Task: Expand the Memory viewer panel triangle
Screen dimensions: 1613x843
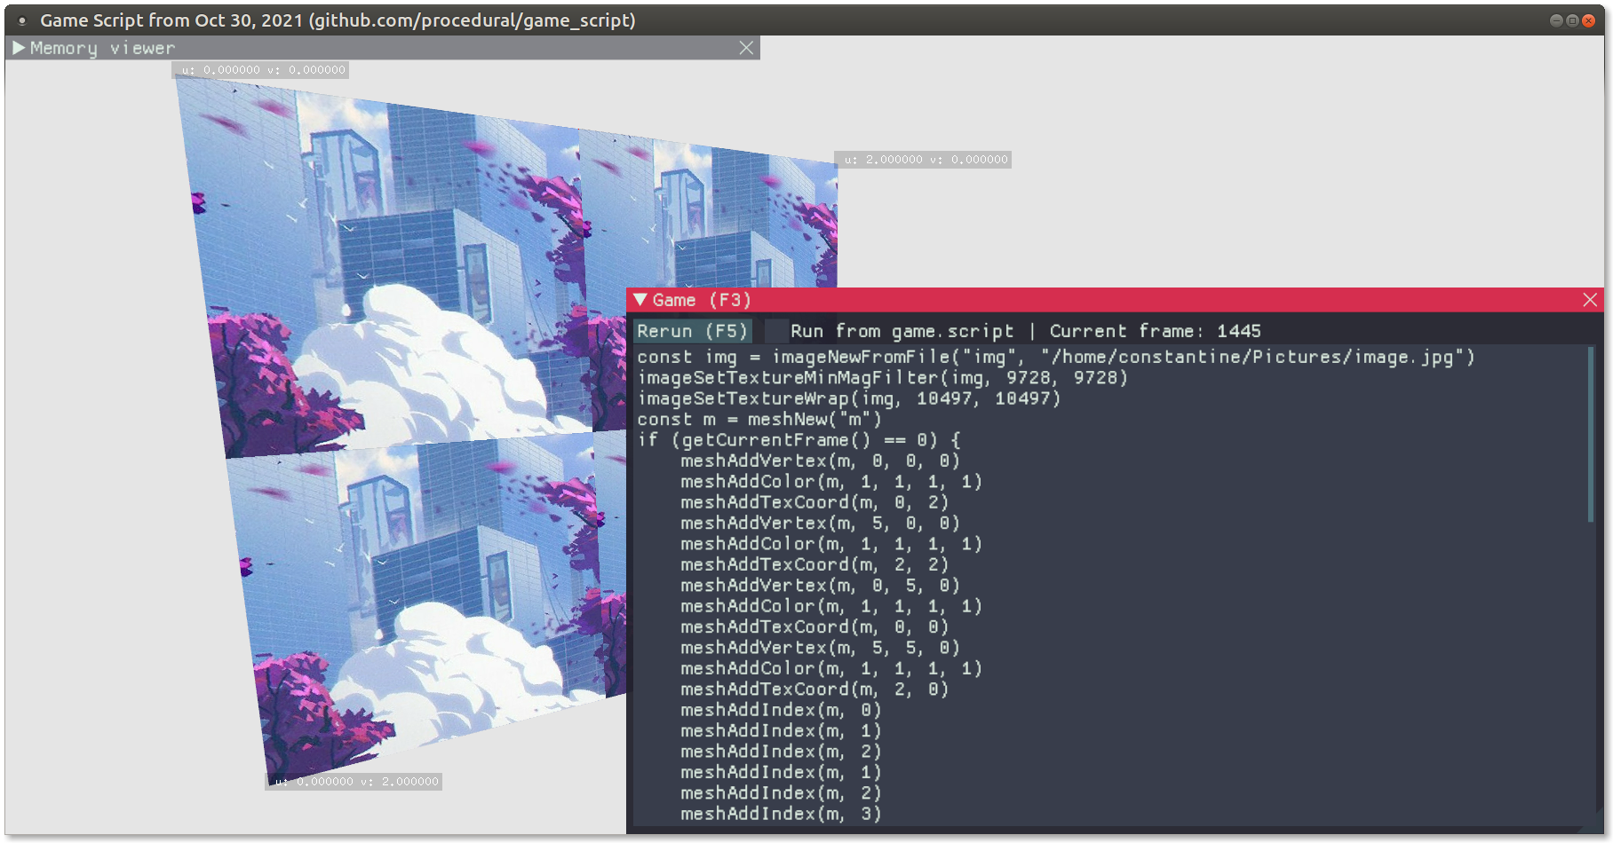Action: point(19,48)
